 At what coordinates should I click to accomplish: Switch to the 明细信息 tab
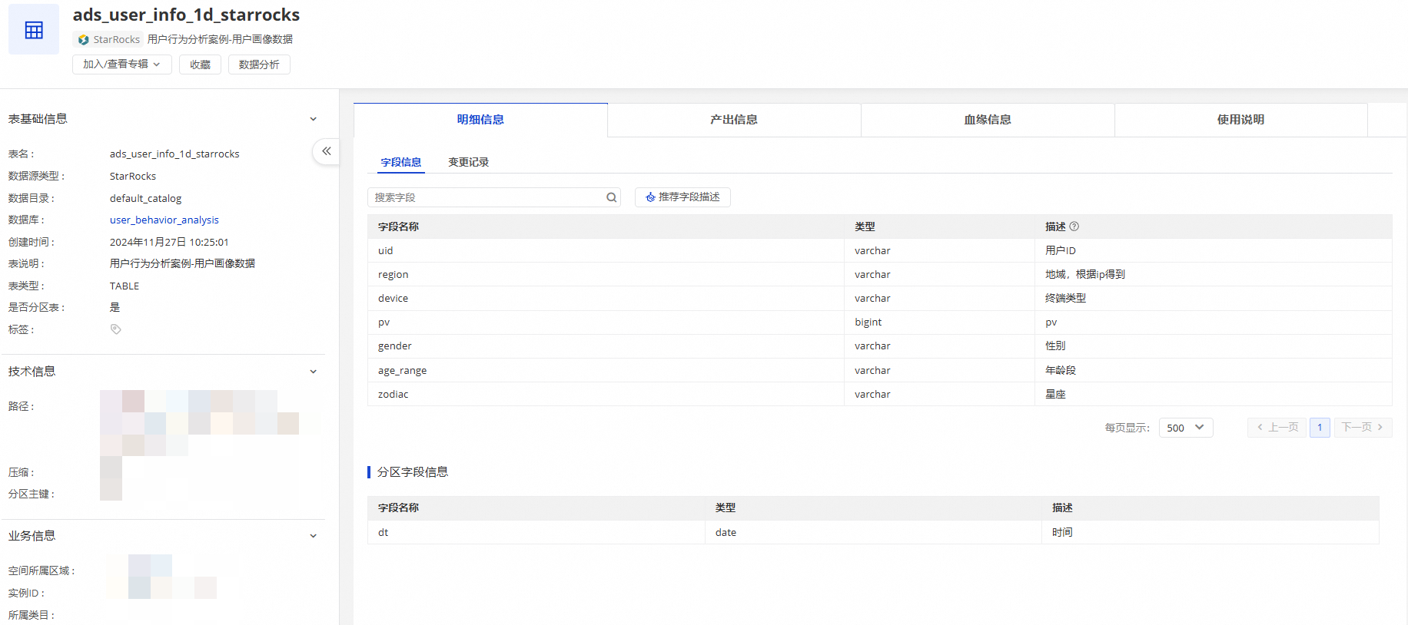480,120
